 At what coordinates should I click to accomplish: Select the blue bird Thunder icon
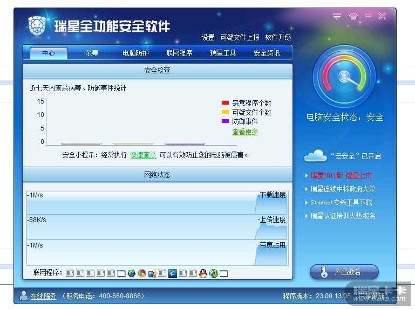[x=173, y=273]
